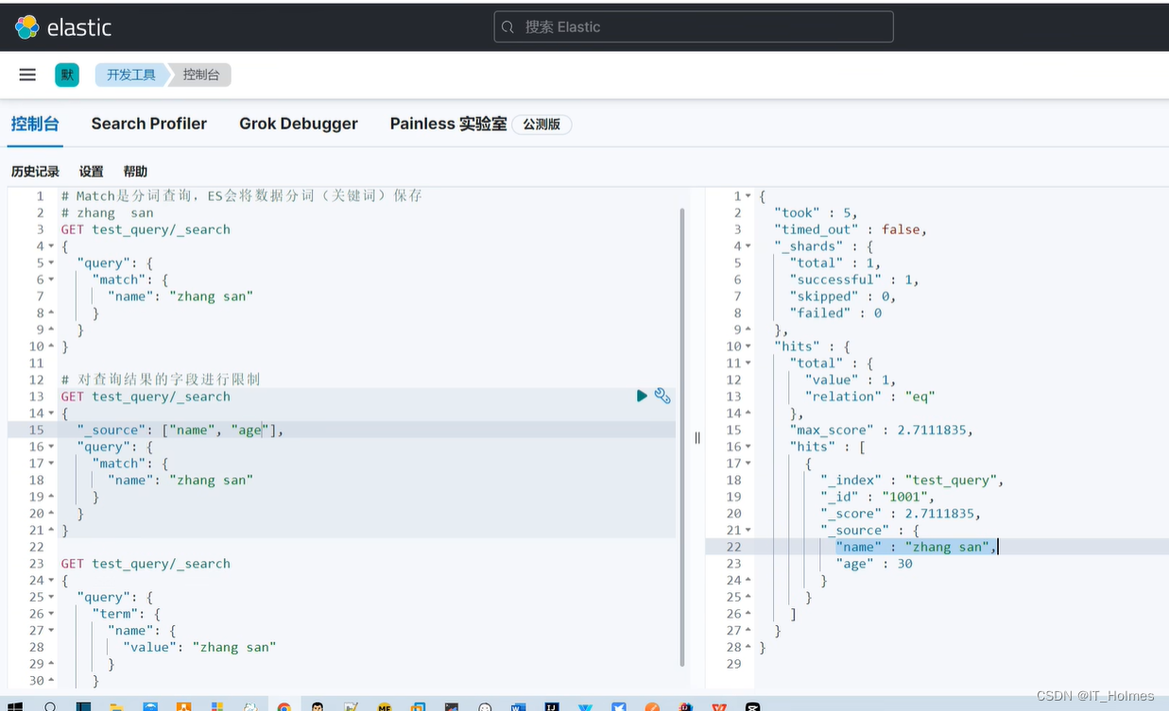Switch to the 控制台 tab
Viewport: 1169px width, 711px height.
click(x=35, y=124)
